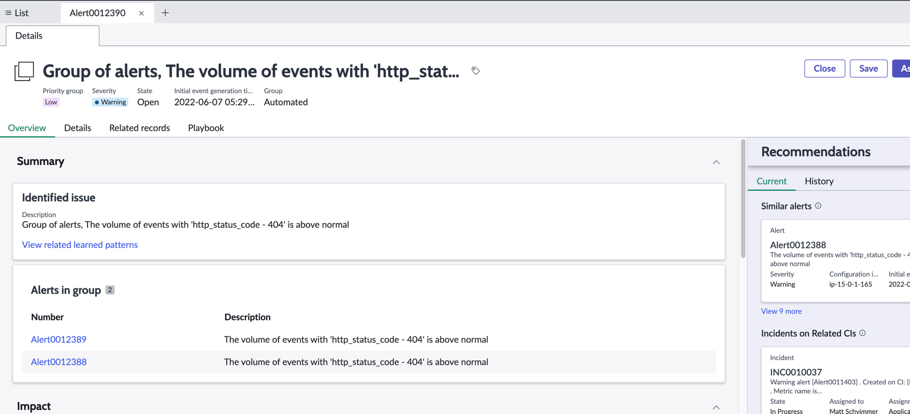Open similar alert card Alert0012388
Viewport: 910px width, 414px height.
point(835,261)
